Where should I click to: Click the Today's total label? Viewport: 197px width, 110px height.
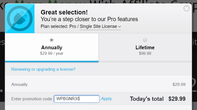pos(147,99)
